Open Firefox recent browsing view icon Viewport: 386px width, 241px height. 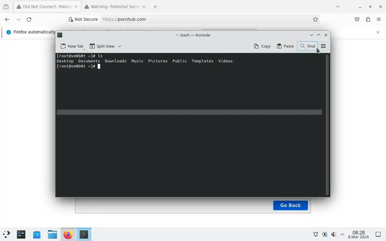coord(6,7)
